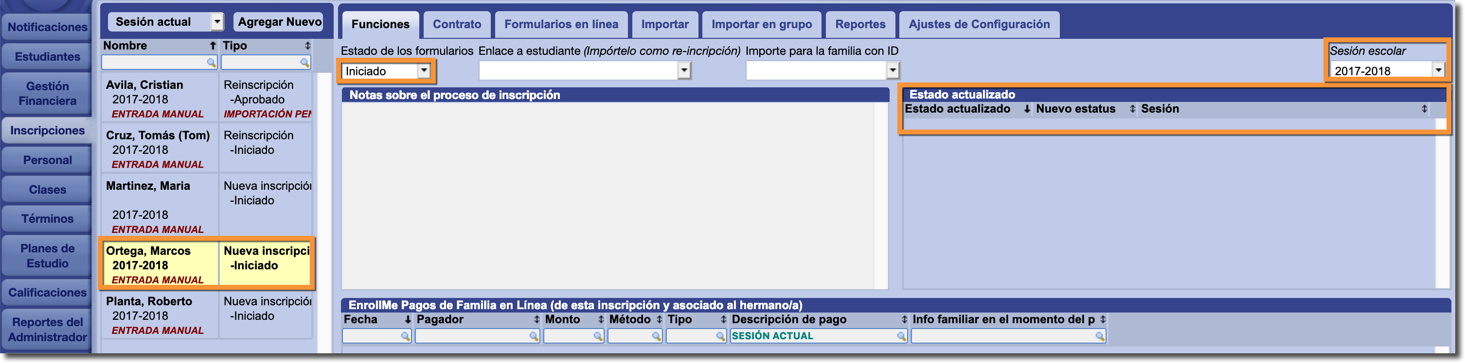The width and height of the screenshot is (1465, 363).
Task: Expand the Sesión escolar dropdown
Action: pyautogui.click(x=1438, y=70)
